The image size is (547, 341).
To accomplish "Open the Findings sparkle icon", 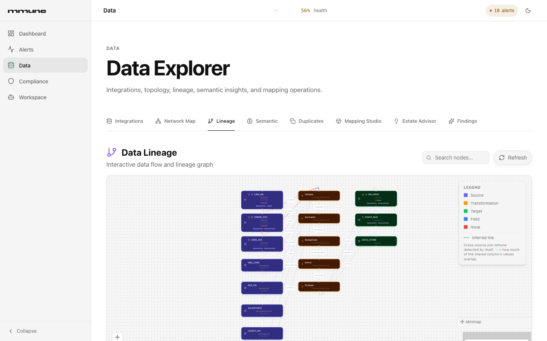I will [451, 121].
